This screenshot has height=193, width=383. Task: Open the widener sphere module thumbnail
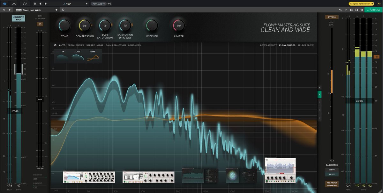[242, 176]
